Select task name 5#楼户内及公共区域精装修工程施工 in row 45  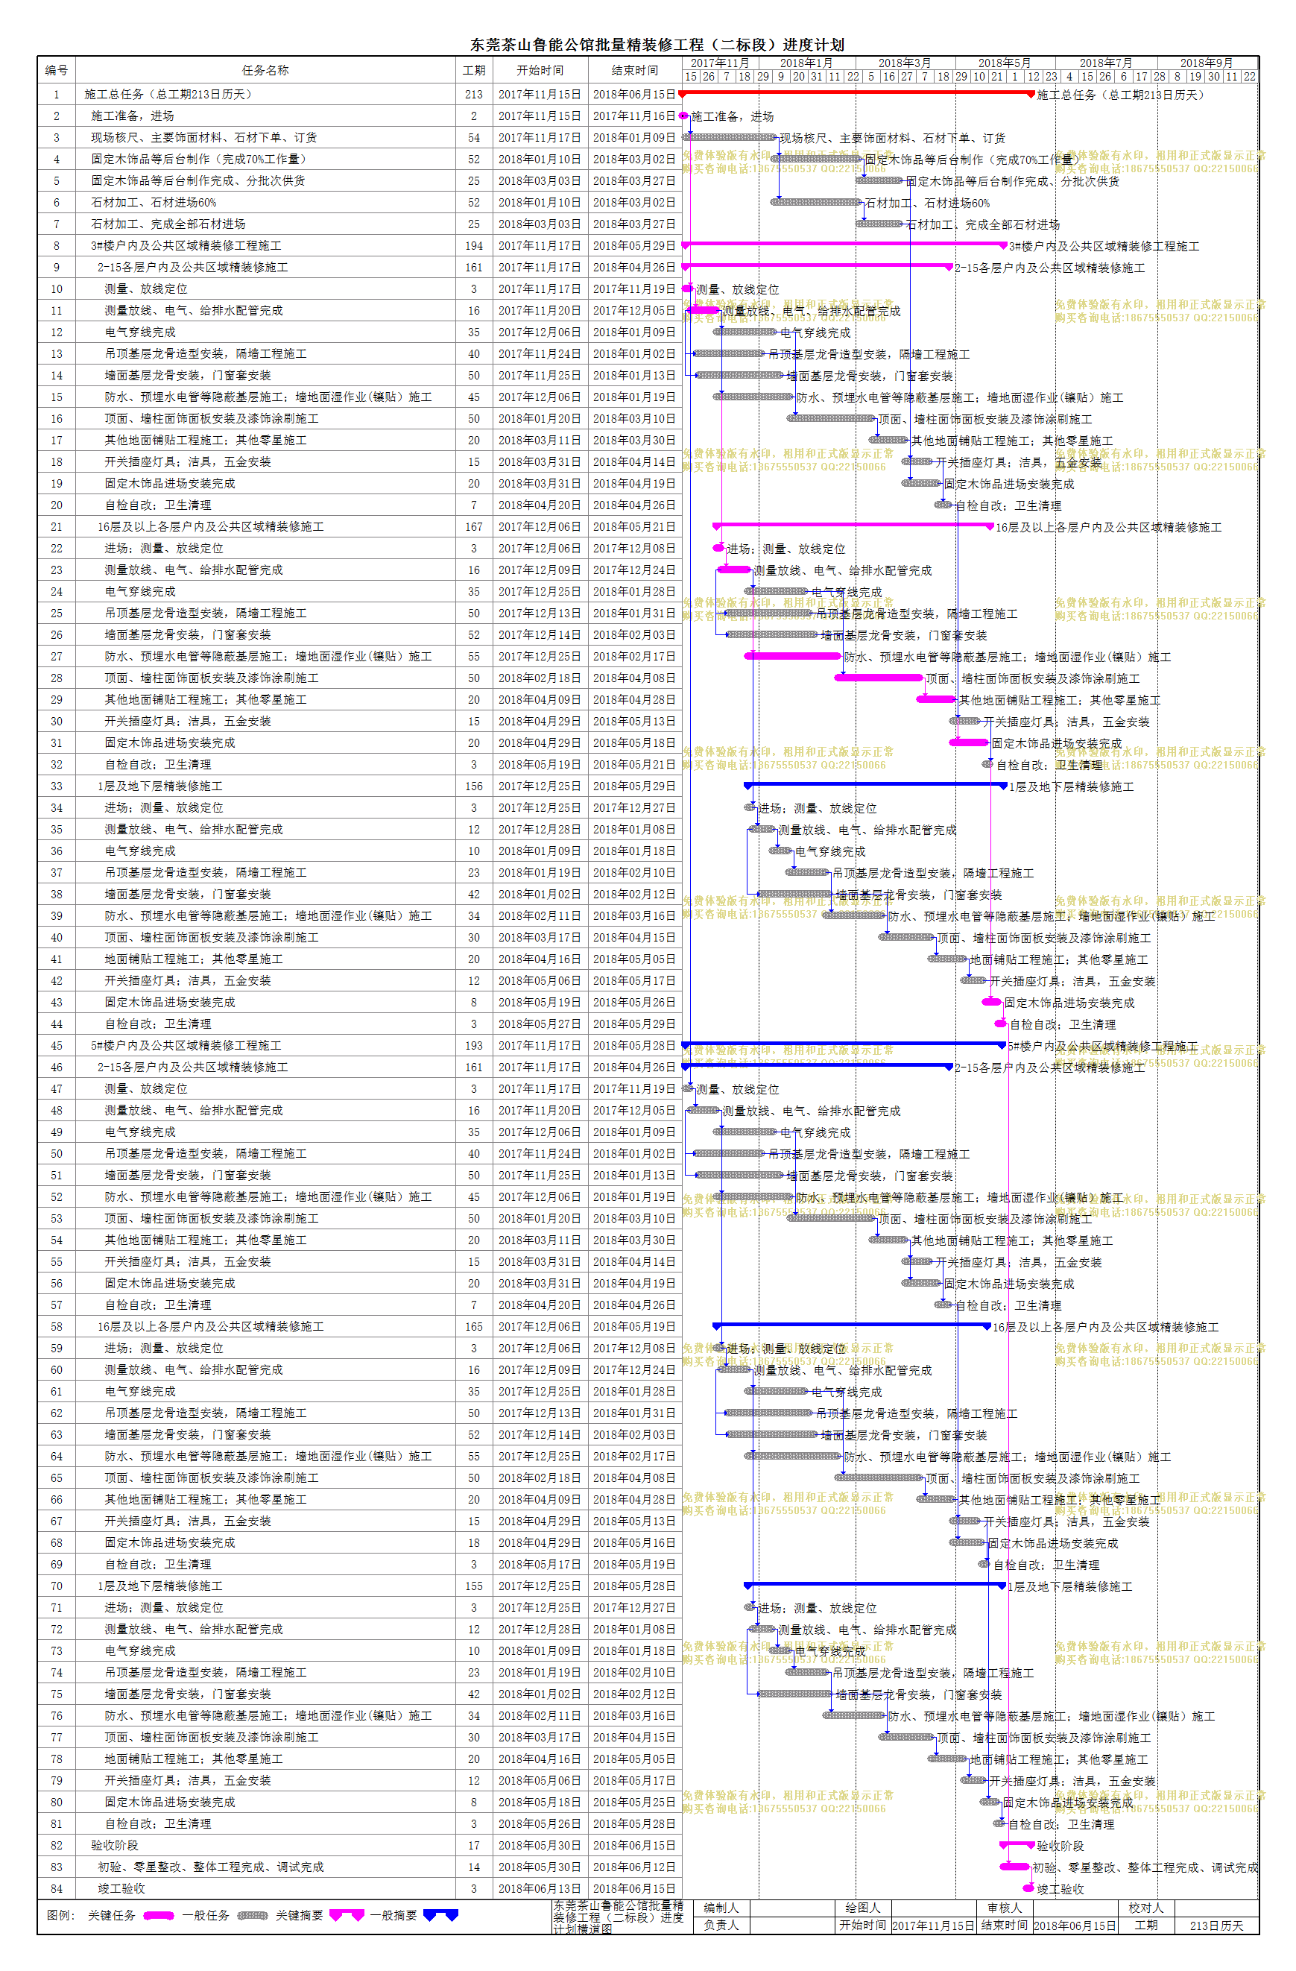tap(186, 1046)
